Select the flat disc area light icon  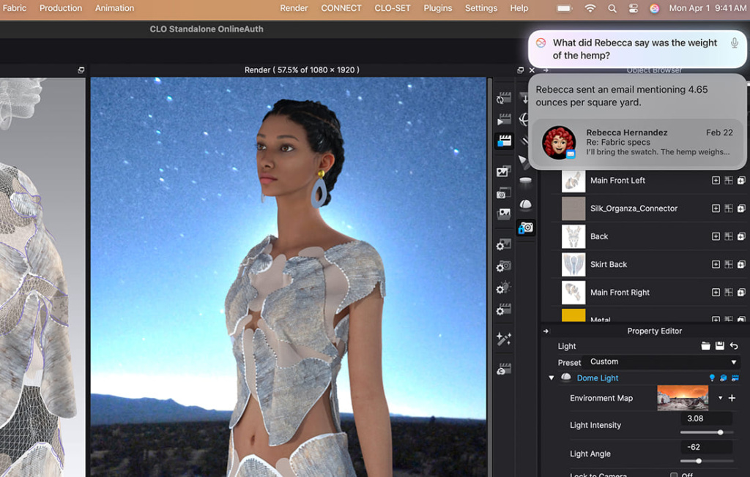tap(525, 181)
